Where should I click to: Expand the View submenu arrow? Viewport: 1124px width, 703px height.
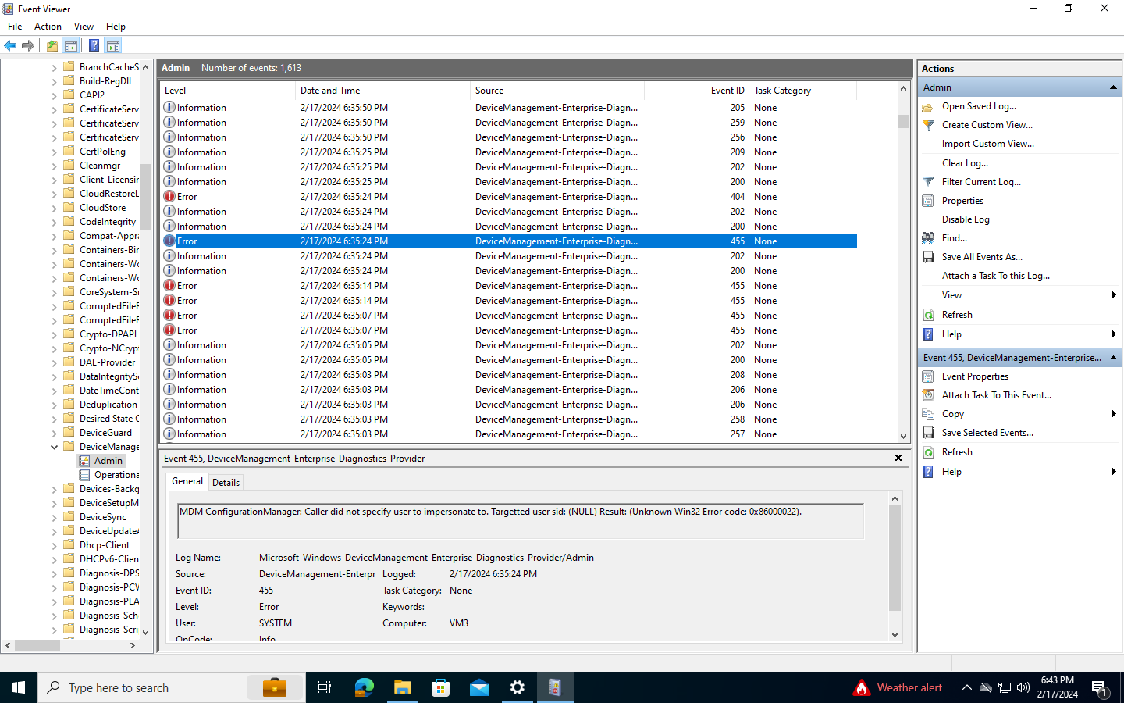[x=1115, y=294]
